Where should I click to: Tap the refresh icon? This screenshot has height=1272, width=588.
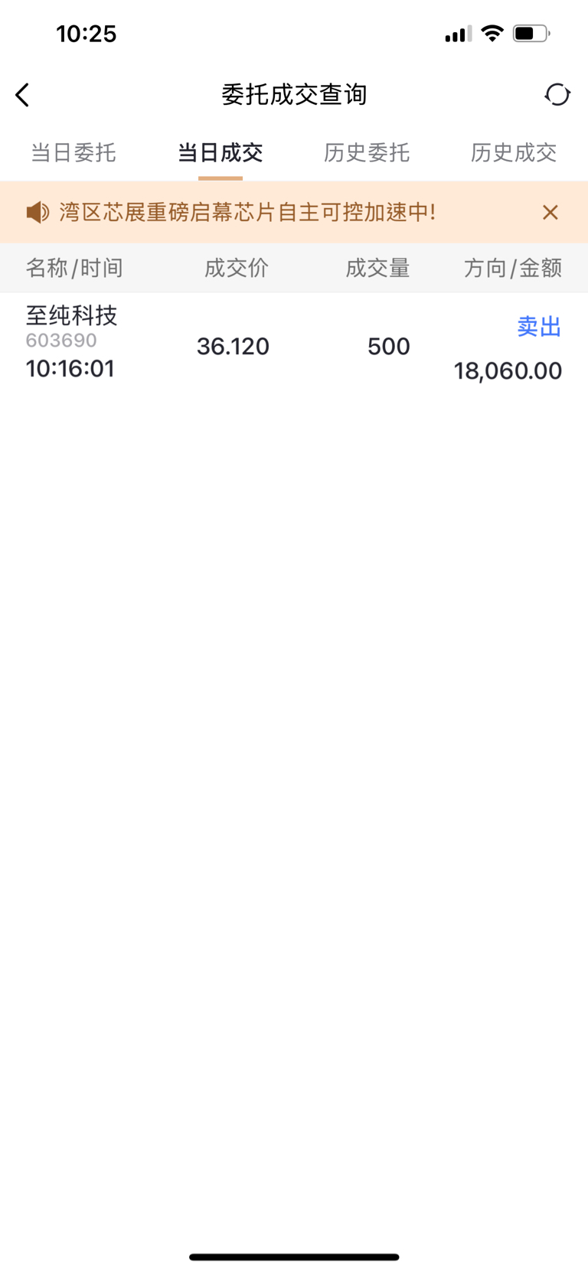[557, 95]
